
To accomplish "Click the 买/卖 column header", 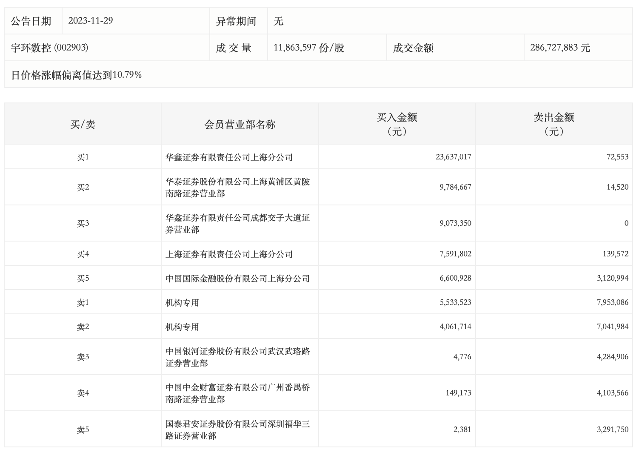I will tap(83, 124).
